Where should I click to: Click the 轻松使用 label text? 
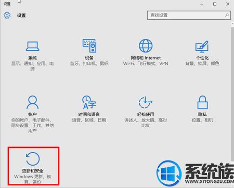click(x=146, y=114)
